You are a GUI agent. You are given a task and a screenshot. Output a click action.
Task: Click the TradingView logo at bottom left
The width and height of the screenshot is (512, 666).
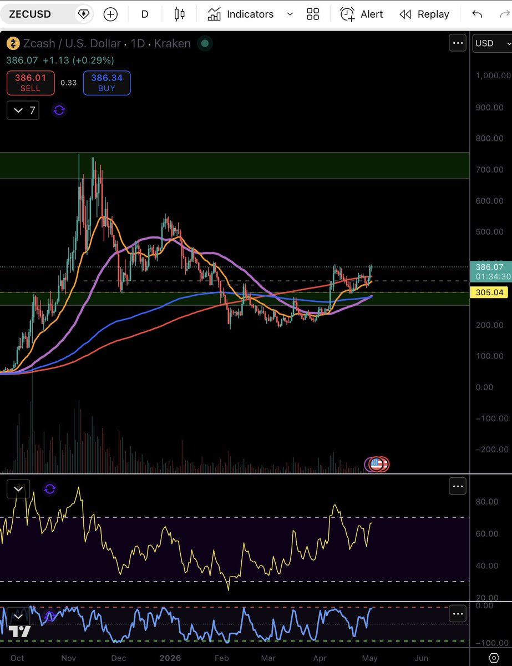pyautogui.click(x=21, y=630)
